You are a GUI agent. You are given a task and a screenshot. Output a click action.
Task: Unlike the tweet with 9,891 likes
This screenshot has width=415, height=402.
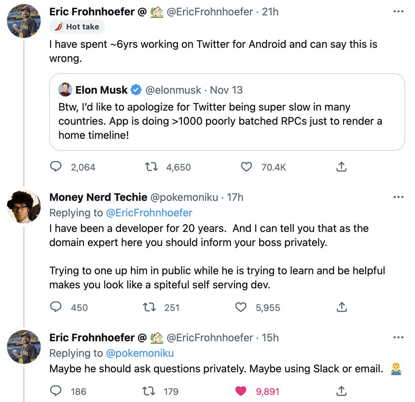pos(241,391)
